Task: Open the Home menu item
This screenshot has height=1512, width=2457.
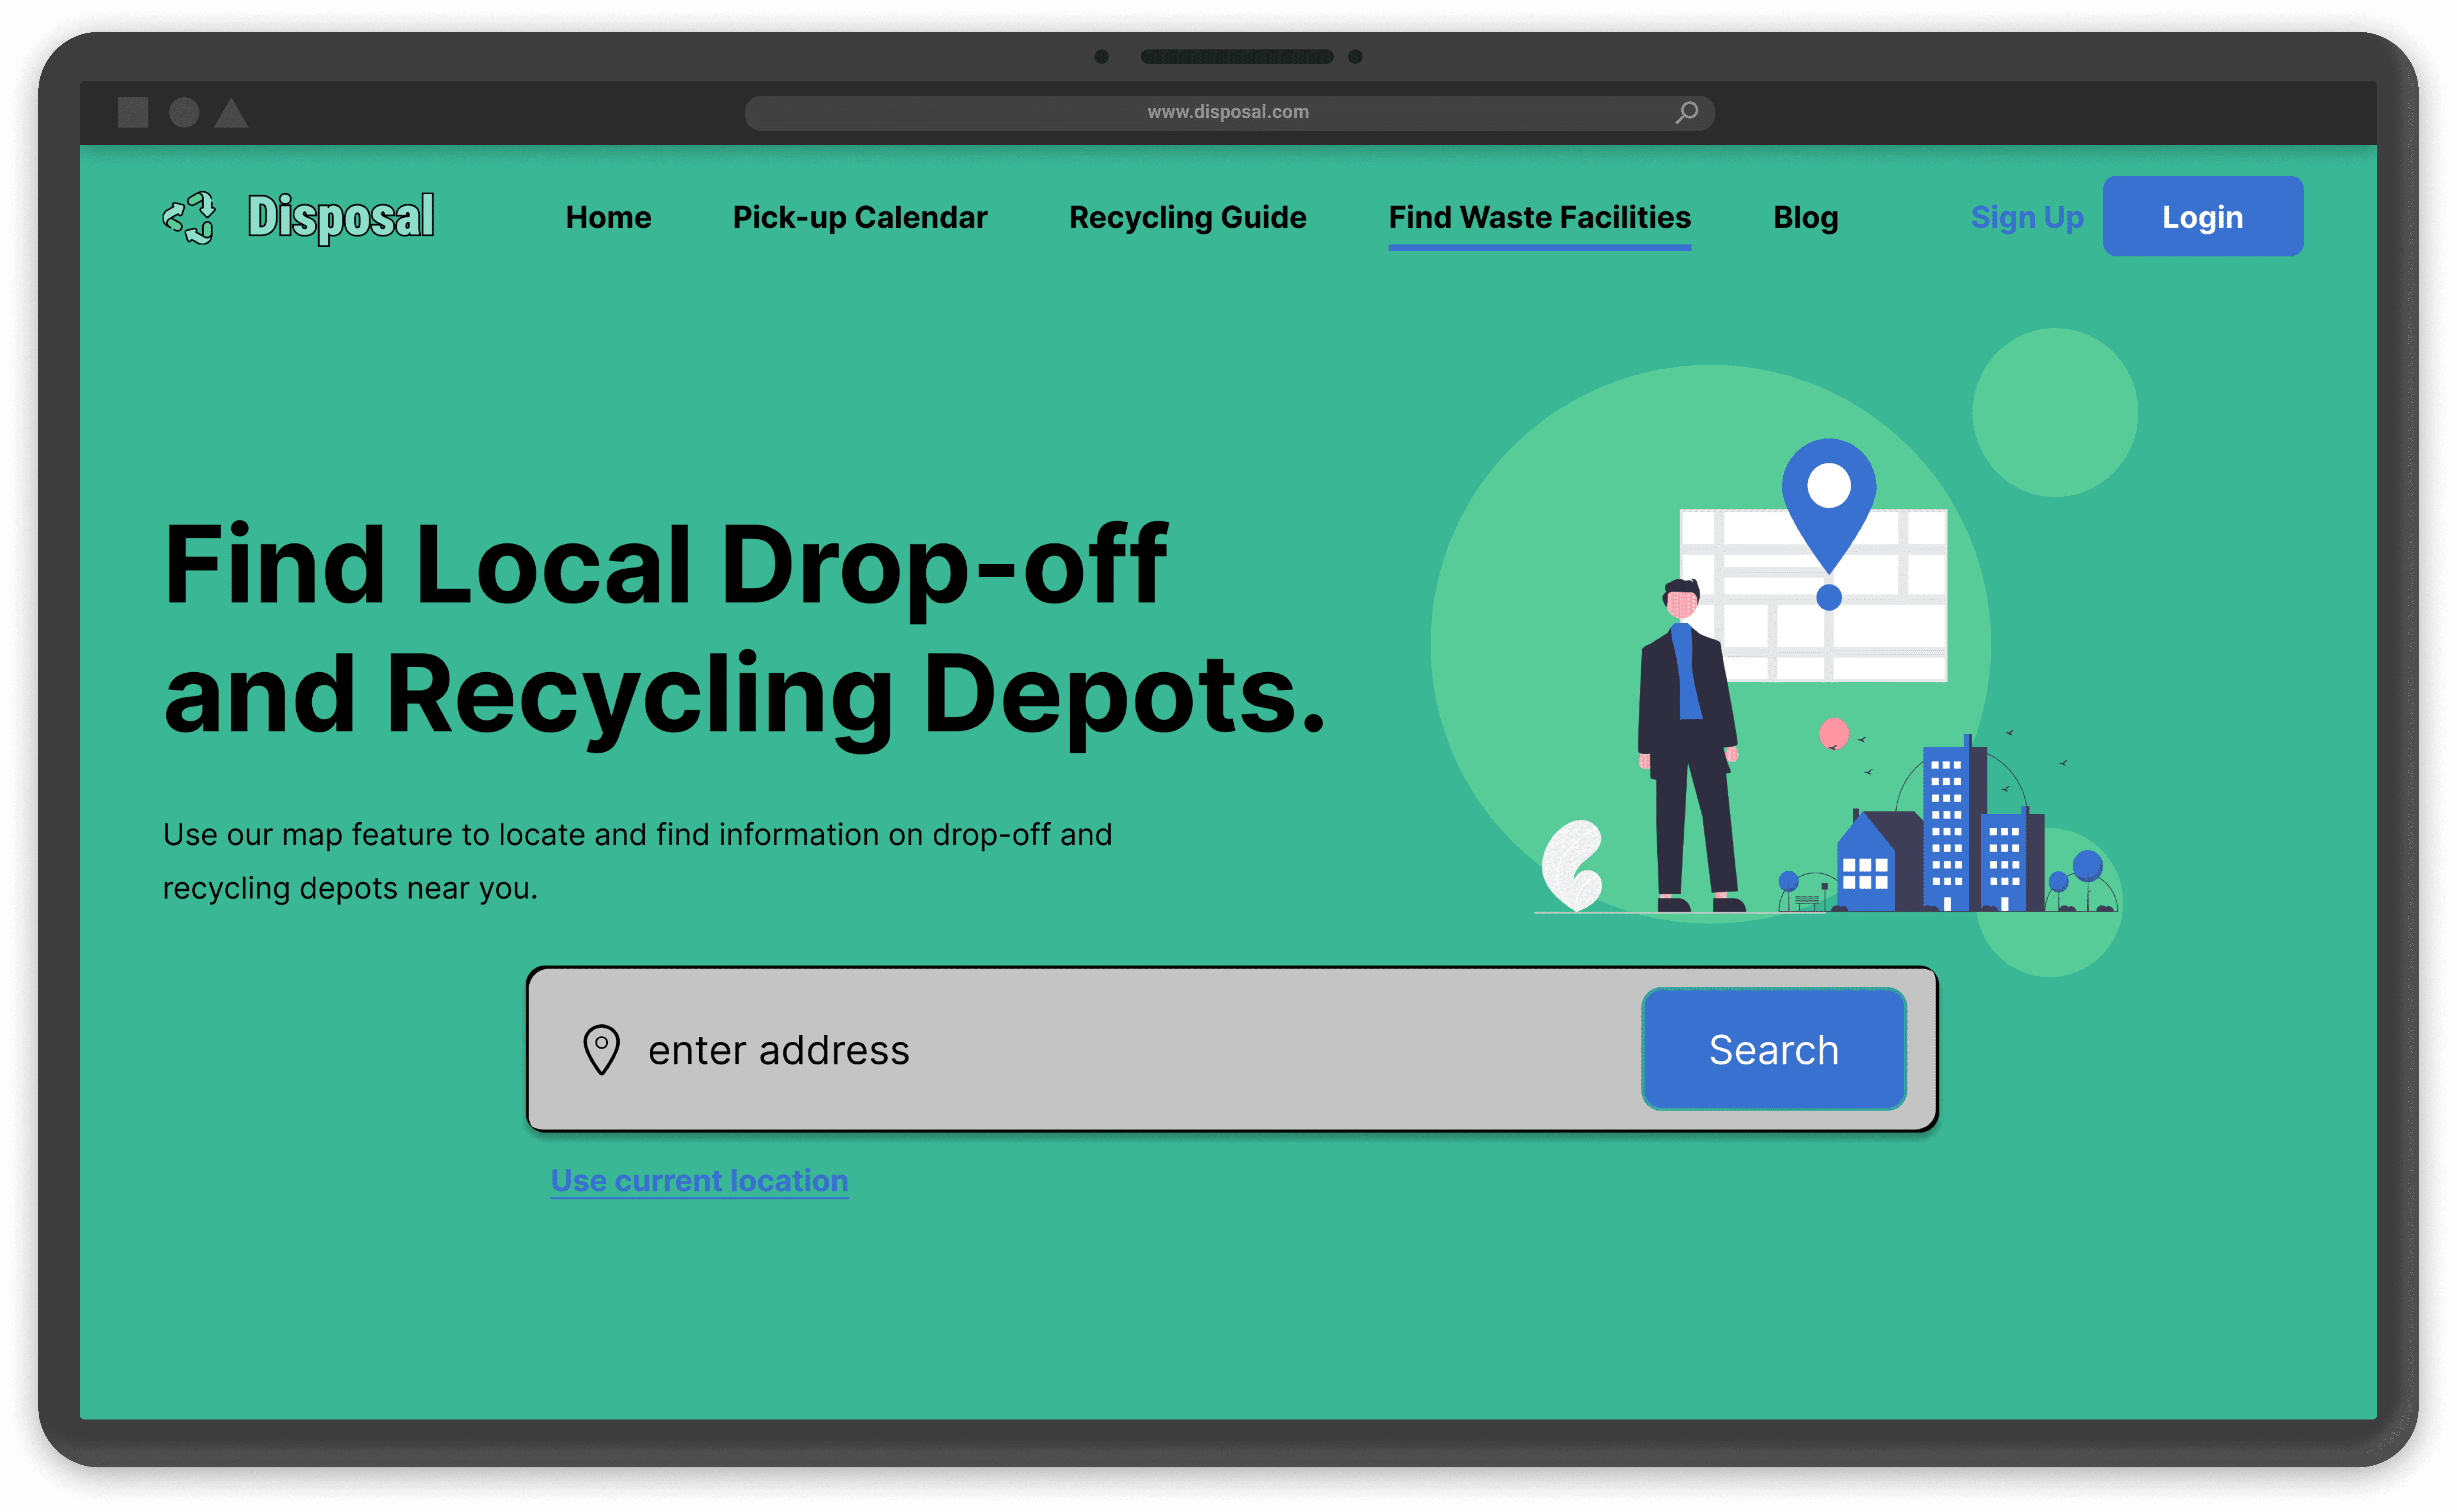Action: pyautogui.click(x=608, y=217)
